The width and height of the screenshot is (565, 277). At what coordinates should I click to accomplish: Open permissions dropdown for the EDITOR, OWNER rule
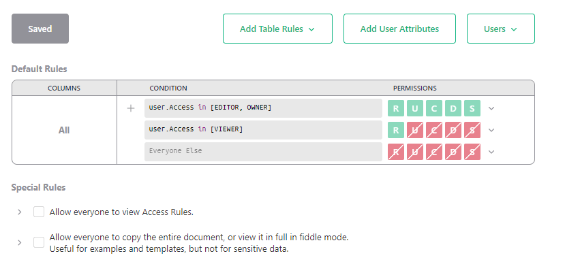(491, 108)
